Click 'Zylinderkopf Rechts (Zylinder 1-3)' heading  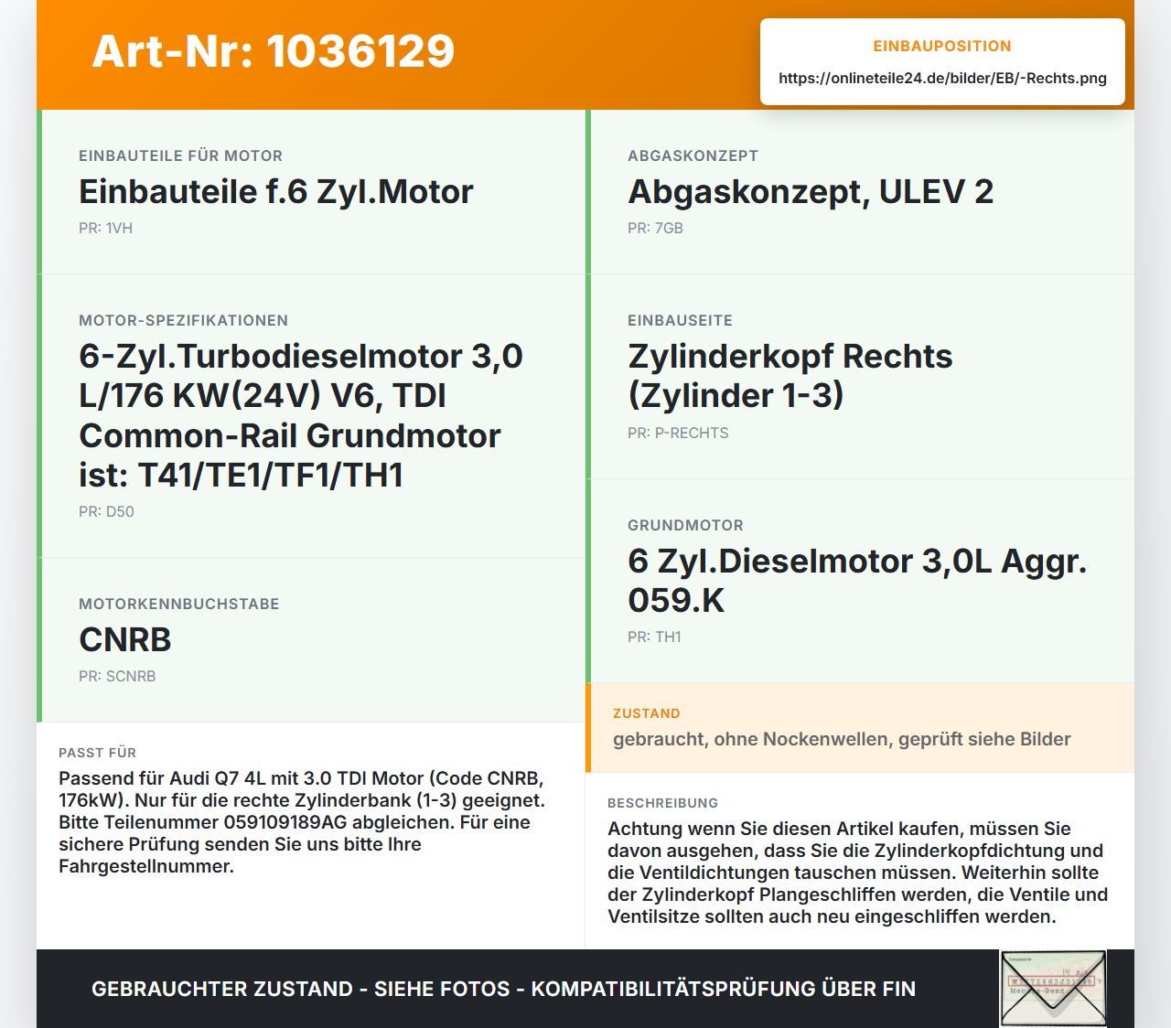790,376
